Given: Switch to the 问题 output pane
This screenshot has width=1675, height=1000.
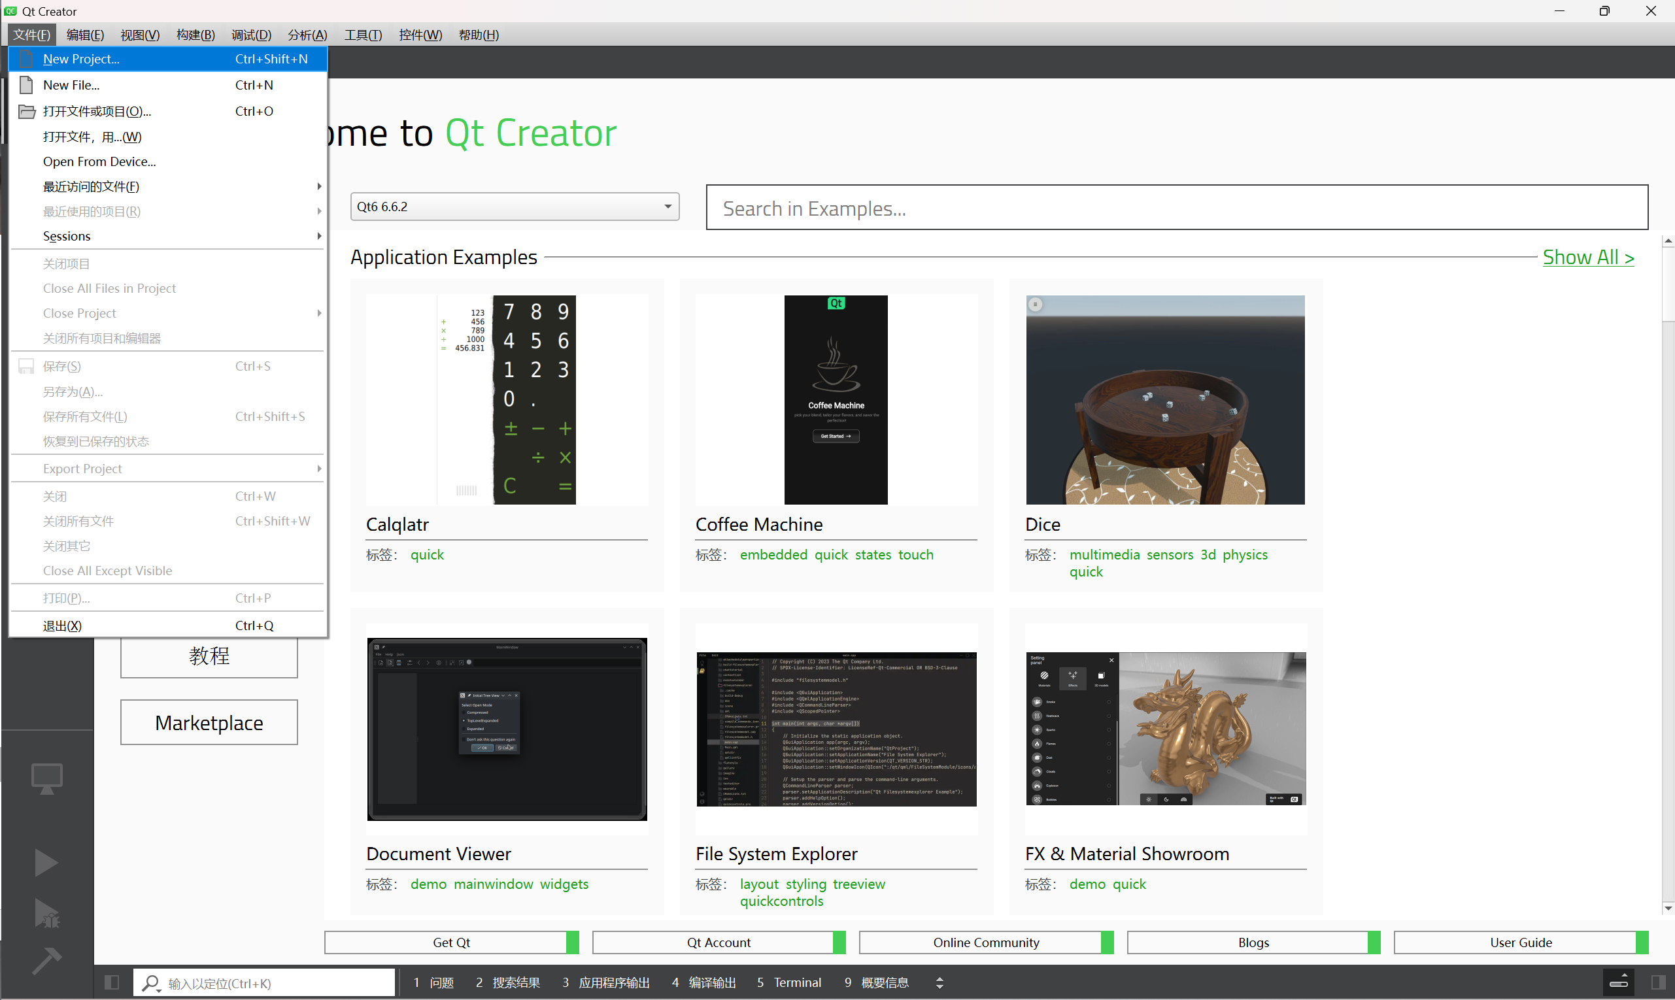Looking at the screenshot, I should tap(434, 982).
